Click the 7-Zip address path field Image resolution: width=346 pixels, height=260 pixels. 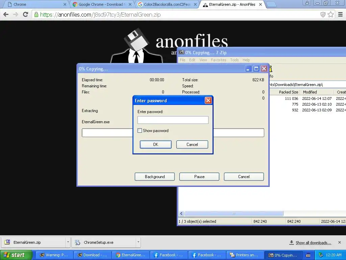pyautogui.click(x=307, y=84)
